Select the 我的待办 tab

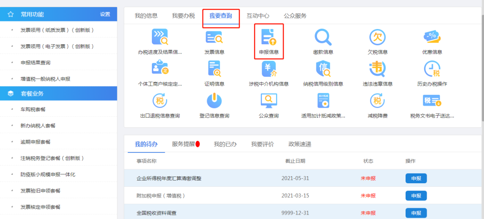(x=146, y=144)
